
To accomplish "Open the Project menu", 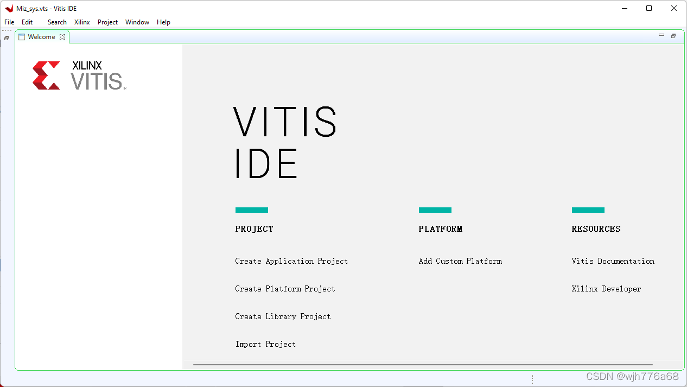I will pos(107,22).
